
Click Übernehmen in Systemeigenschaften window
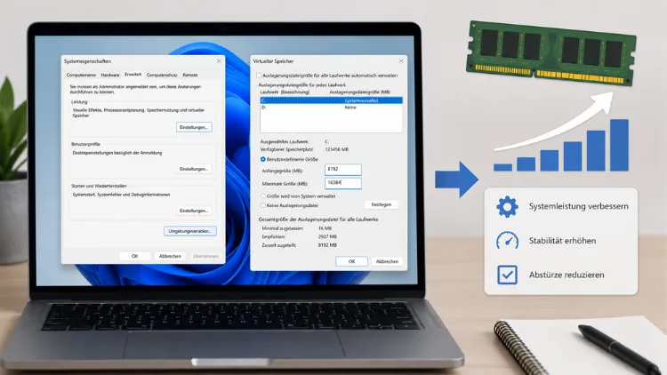206,256
